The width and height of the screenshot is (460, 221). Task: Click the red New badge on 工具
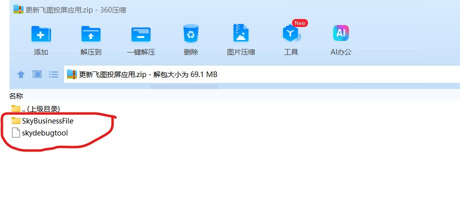pyautogui.click(x=300, y=23)
